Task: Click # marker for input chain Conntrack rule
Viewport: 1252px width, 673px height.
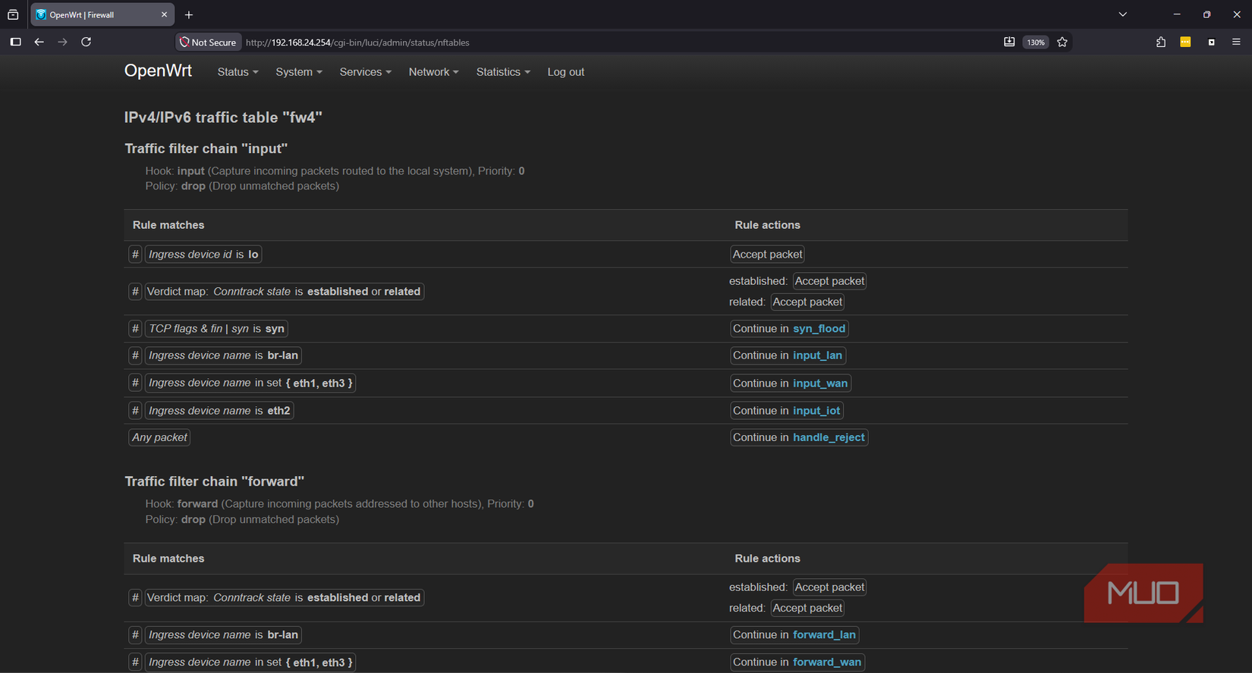Action: click(x=135, y=292)
